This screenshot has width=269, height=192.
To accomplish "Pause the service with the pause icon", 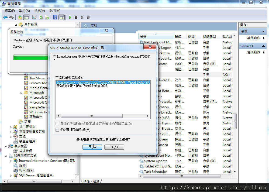I will point(82,17).
